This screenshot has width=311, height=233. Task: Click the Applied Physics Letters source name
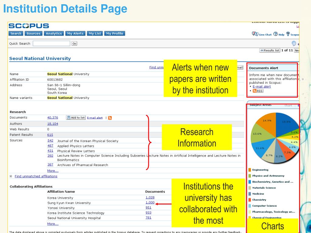pyautogui.click(x=76, y=146)
